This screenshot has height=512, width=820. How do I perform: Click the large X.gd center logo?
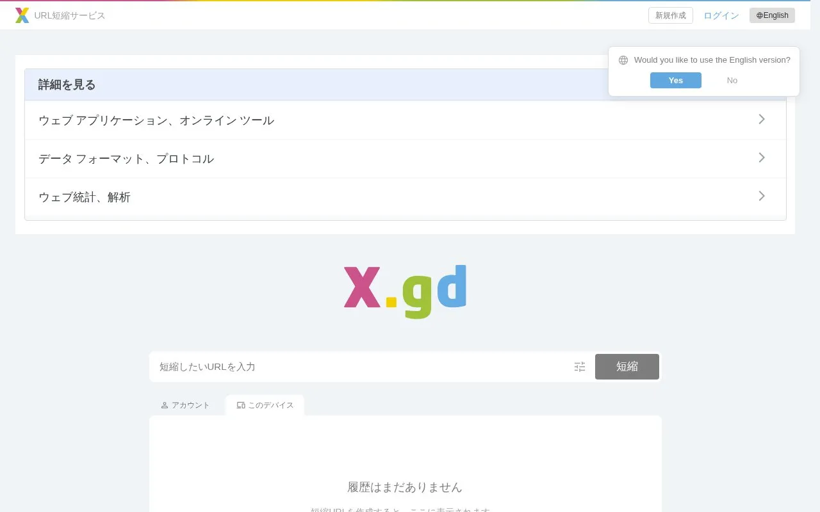pyautogui.click(x=405, y=291)
